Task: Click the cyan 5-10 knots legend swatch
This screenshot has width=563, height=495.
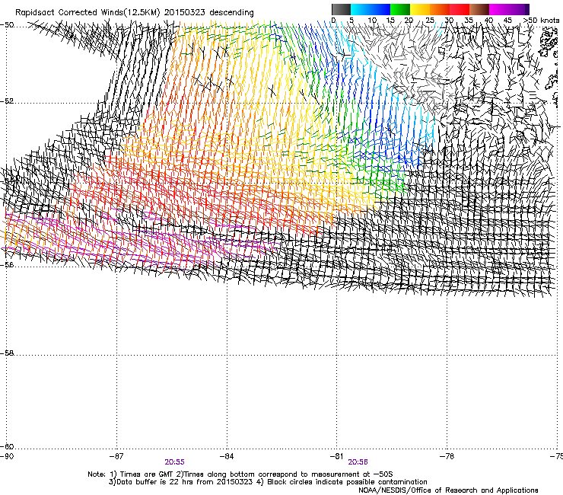Action: point(361,9)
